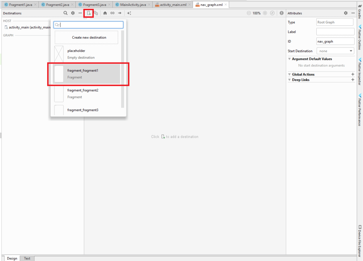This screenshot has height=261, width=363.
Task: Click the plus button next to Deep Links
Action: click(353, 80)
